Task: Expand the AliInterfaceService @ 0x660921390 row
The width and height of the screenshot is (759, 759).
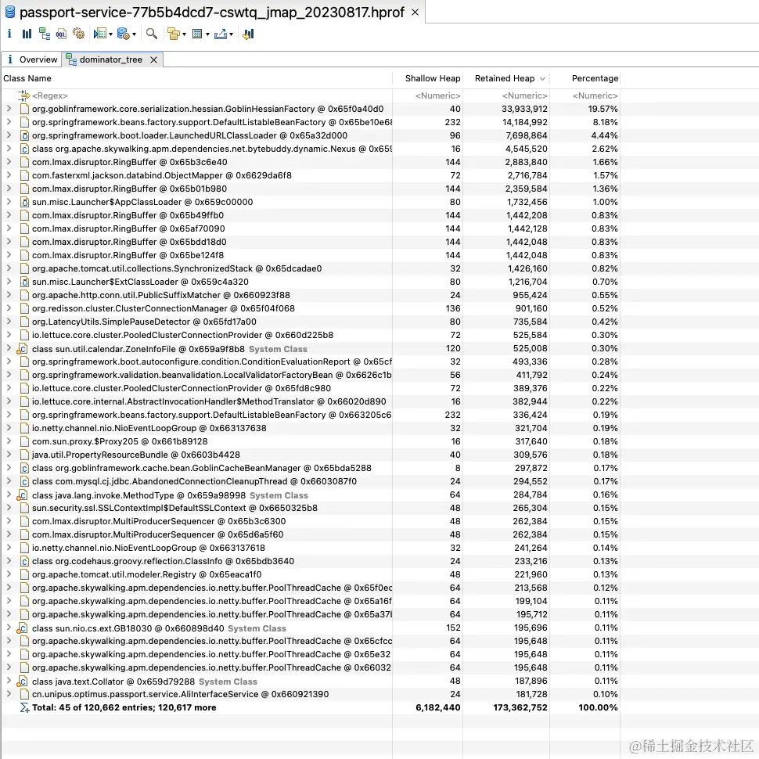Action: tap(9, 693)
